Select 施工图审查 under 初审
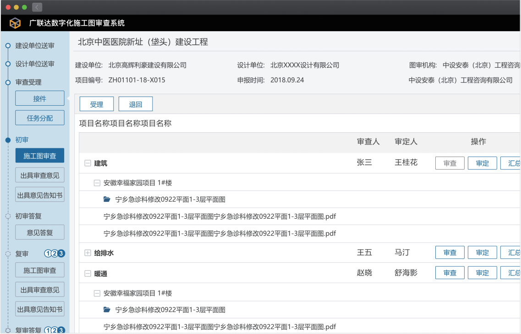 click(40, 156)
